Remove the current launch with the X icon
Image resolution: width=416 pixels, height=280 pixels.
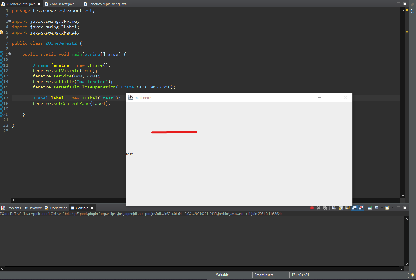pyautogui.click(x=318, y=208)
